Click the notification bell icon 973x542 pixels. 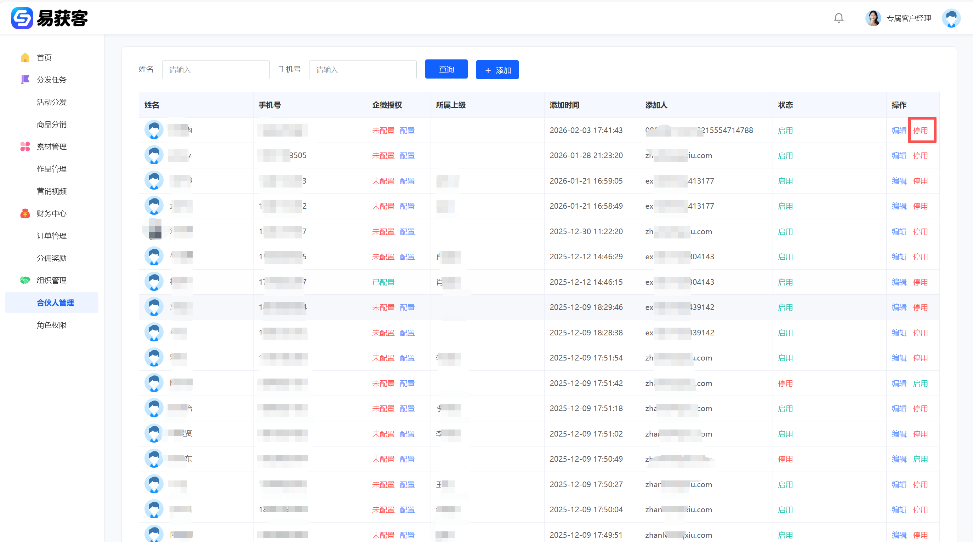[838, 18]
